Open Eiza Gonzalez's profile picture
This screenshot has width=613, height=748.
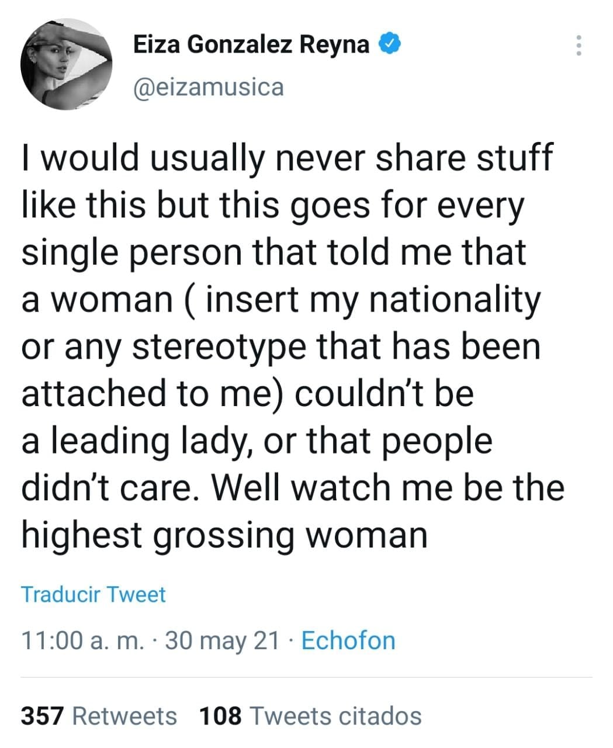pos(66,64)
